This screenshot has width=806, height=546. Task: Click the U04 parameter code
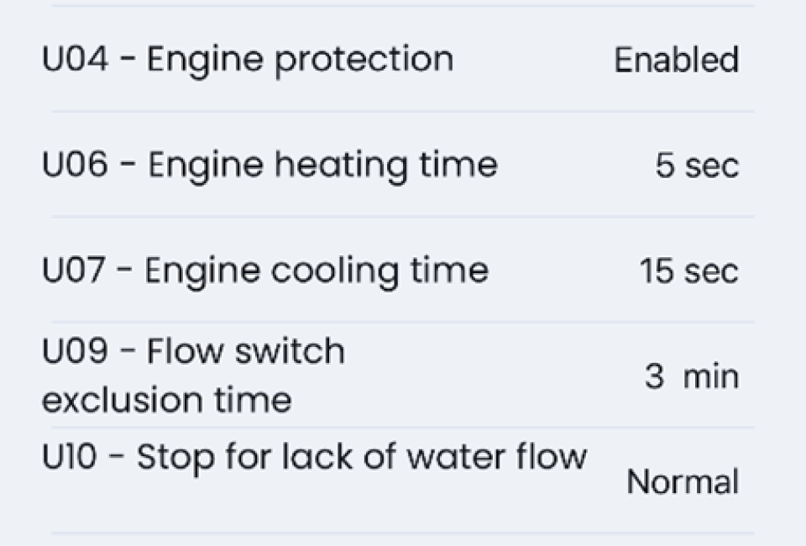pos(75,60)
